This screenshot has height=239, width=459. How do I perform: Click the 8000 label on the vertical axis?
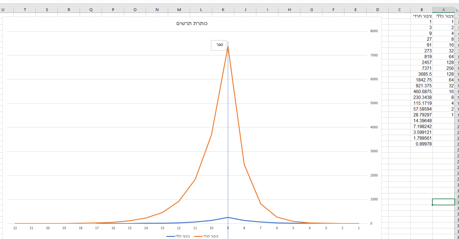coord(374,31)
